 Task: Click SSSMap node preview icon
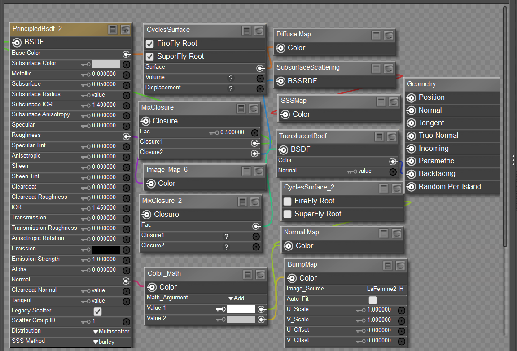pos(394,102)
